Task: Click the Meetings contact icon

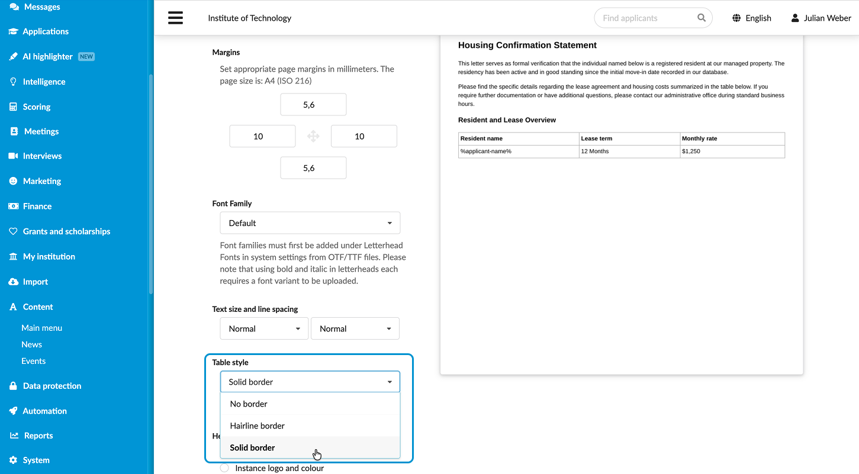Action: pos(14,131)
